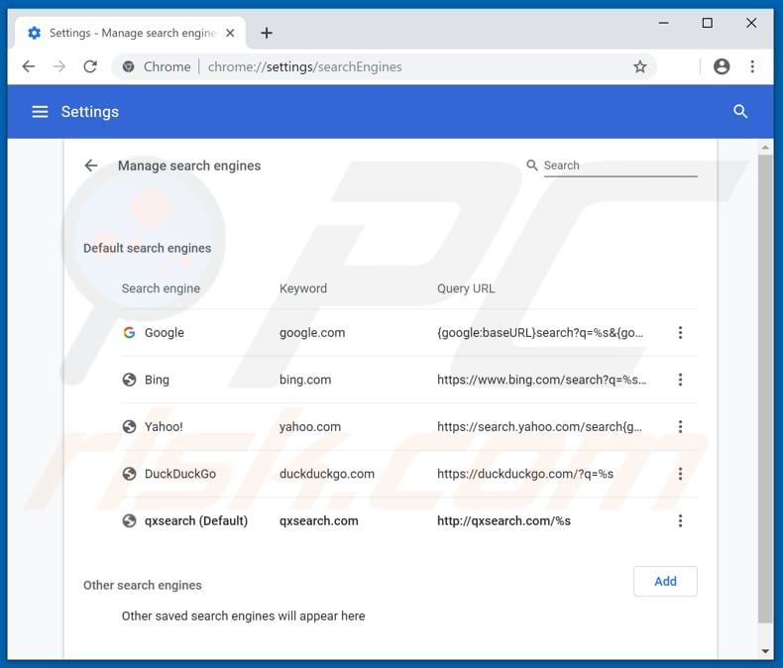Go back from Manage search engines page
Image resolution: width=783 pixels, height=668 pixels.
coord(91,166)
